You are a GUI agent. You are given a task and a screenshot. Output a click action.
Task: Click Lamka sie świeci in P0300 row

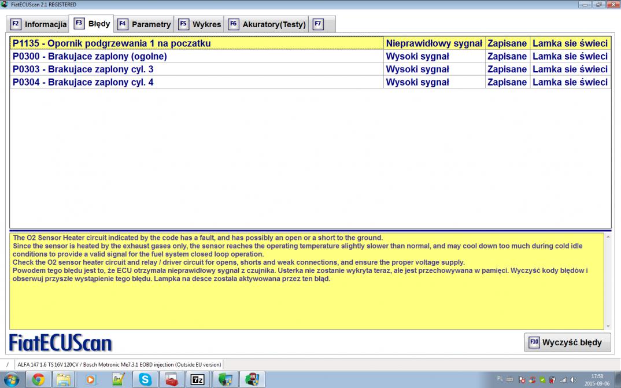pos(570,56)
